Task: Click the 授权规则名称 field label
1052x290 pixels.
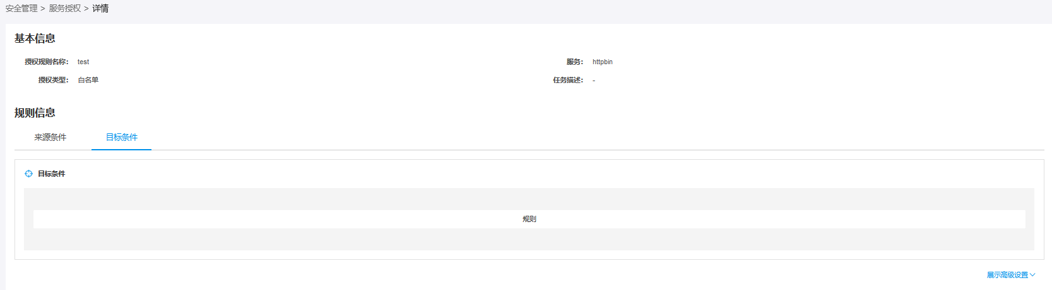Action: pos(47,62)
